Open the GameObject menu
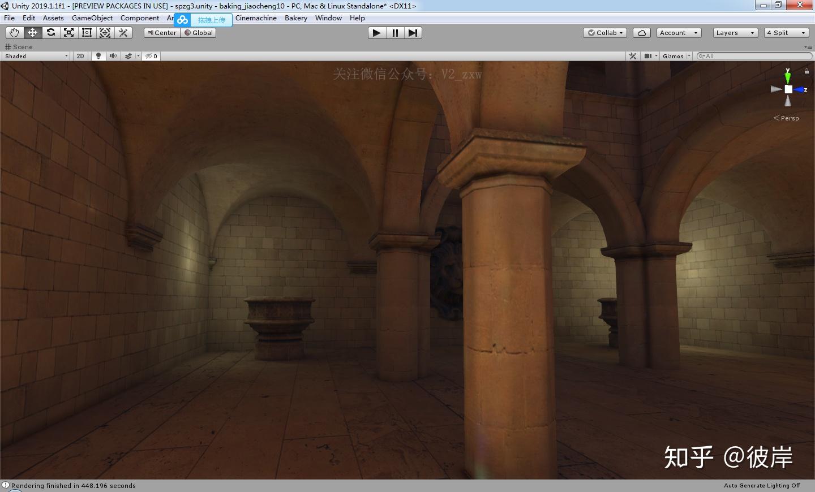This screenshot has width=815, height=492. pos(92,18)
